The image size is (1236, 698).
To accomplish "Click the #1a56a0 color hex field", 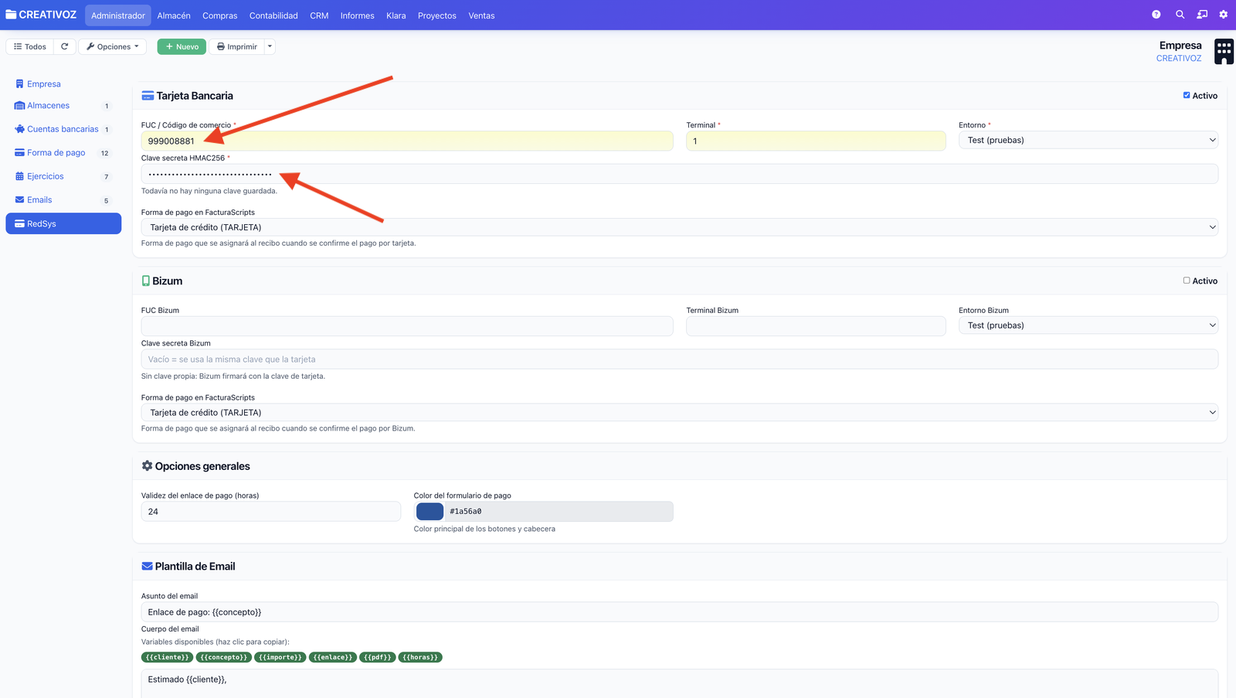I will [558, 511].
